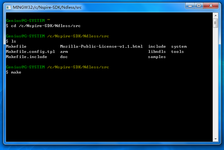
Task: Click the 'doc' directory name
Action: tap(64, 57)
